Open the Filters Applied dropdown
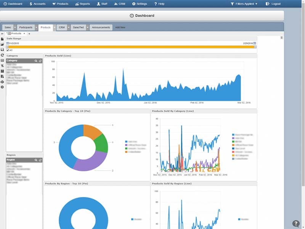305x229 pixels. tap(244, 4)
